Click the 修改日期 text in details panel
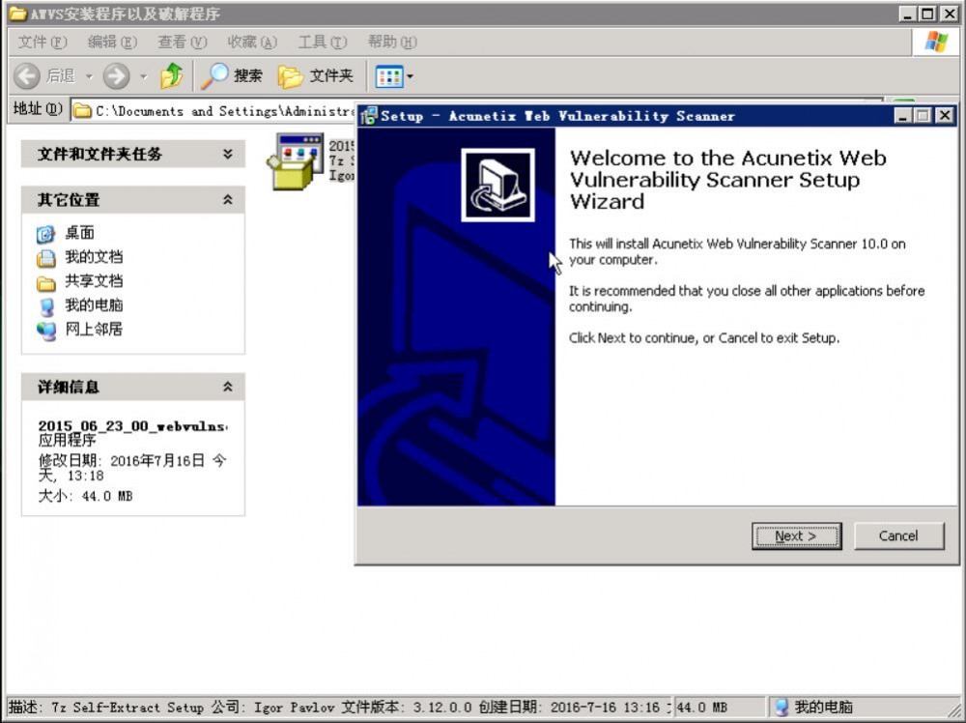966x723 pixels. click(131, 468)
